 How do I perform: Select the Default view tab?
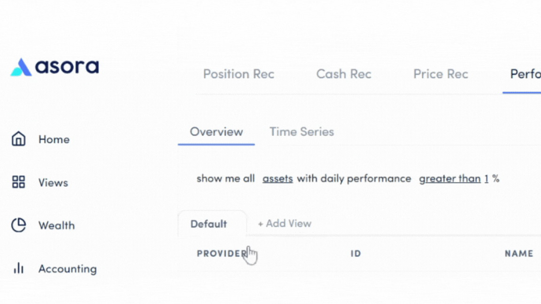pos(208,224)
